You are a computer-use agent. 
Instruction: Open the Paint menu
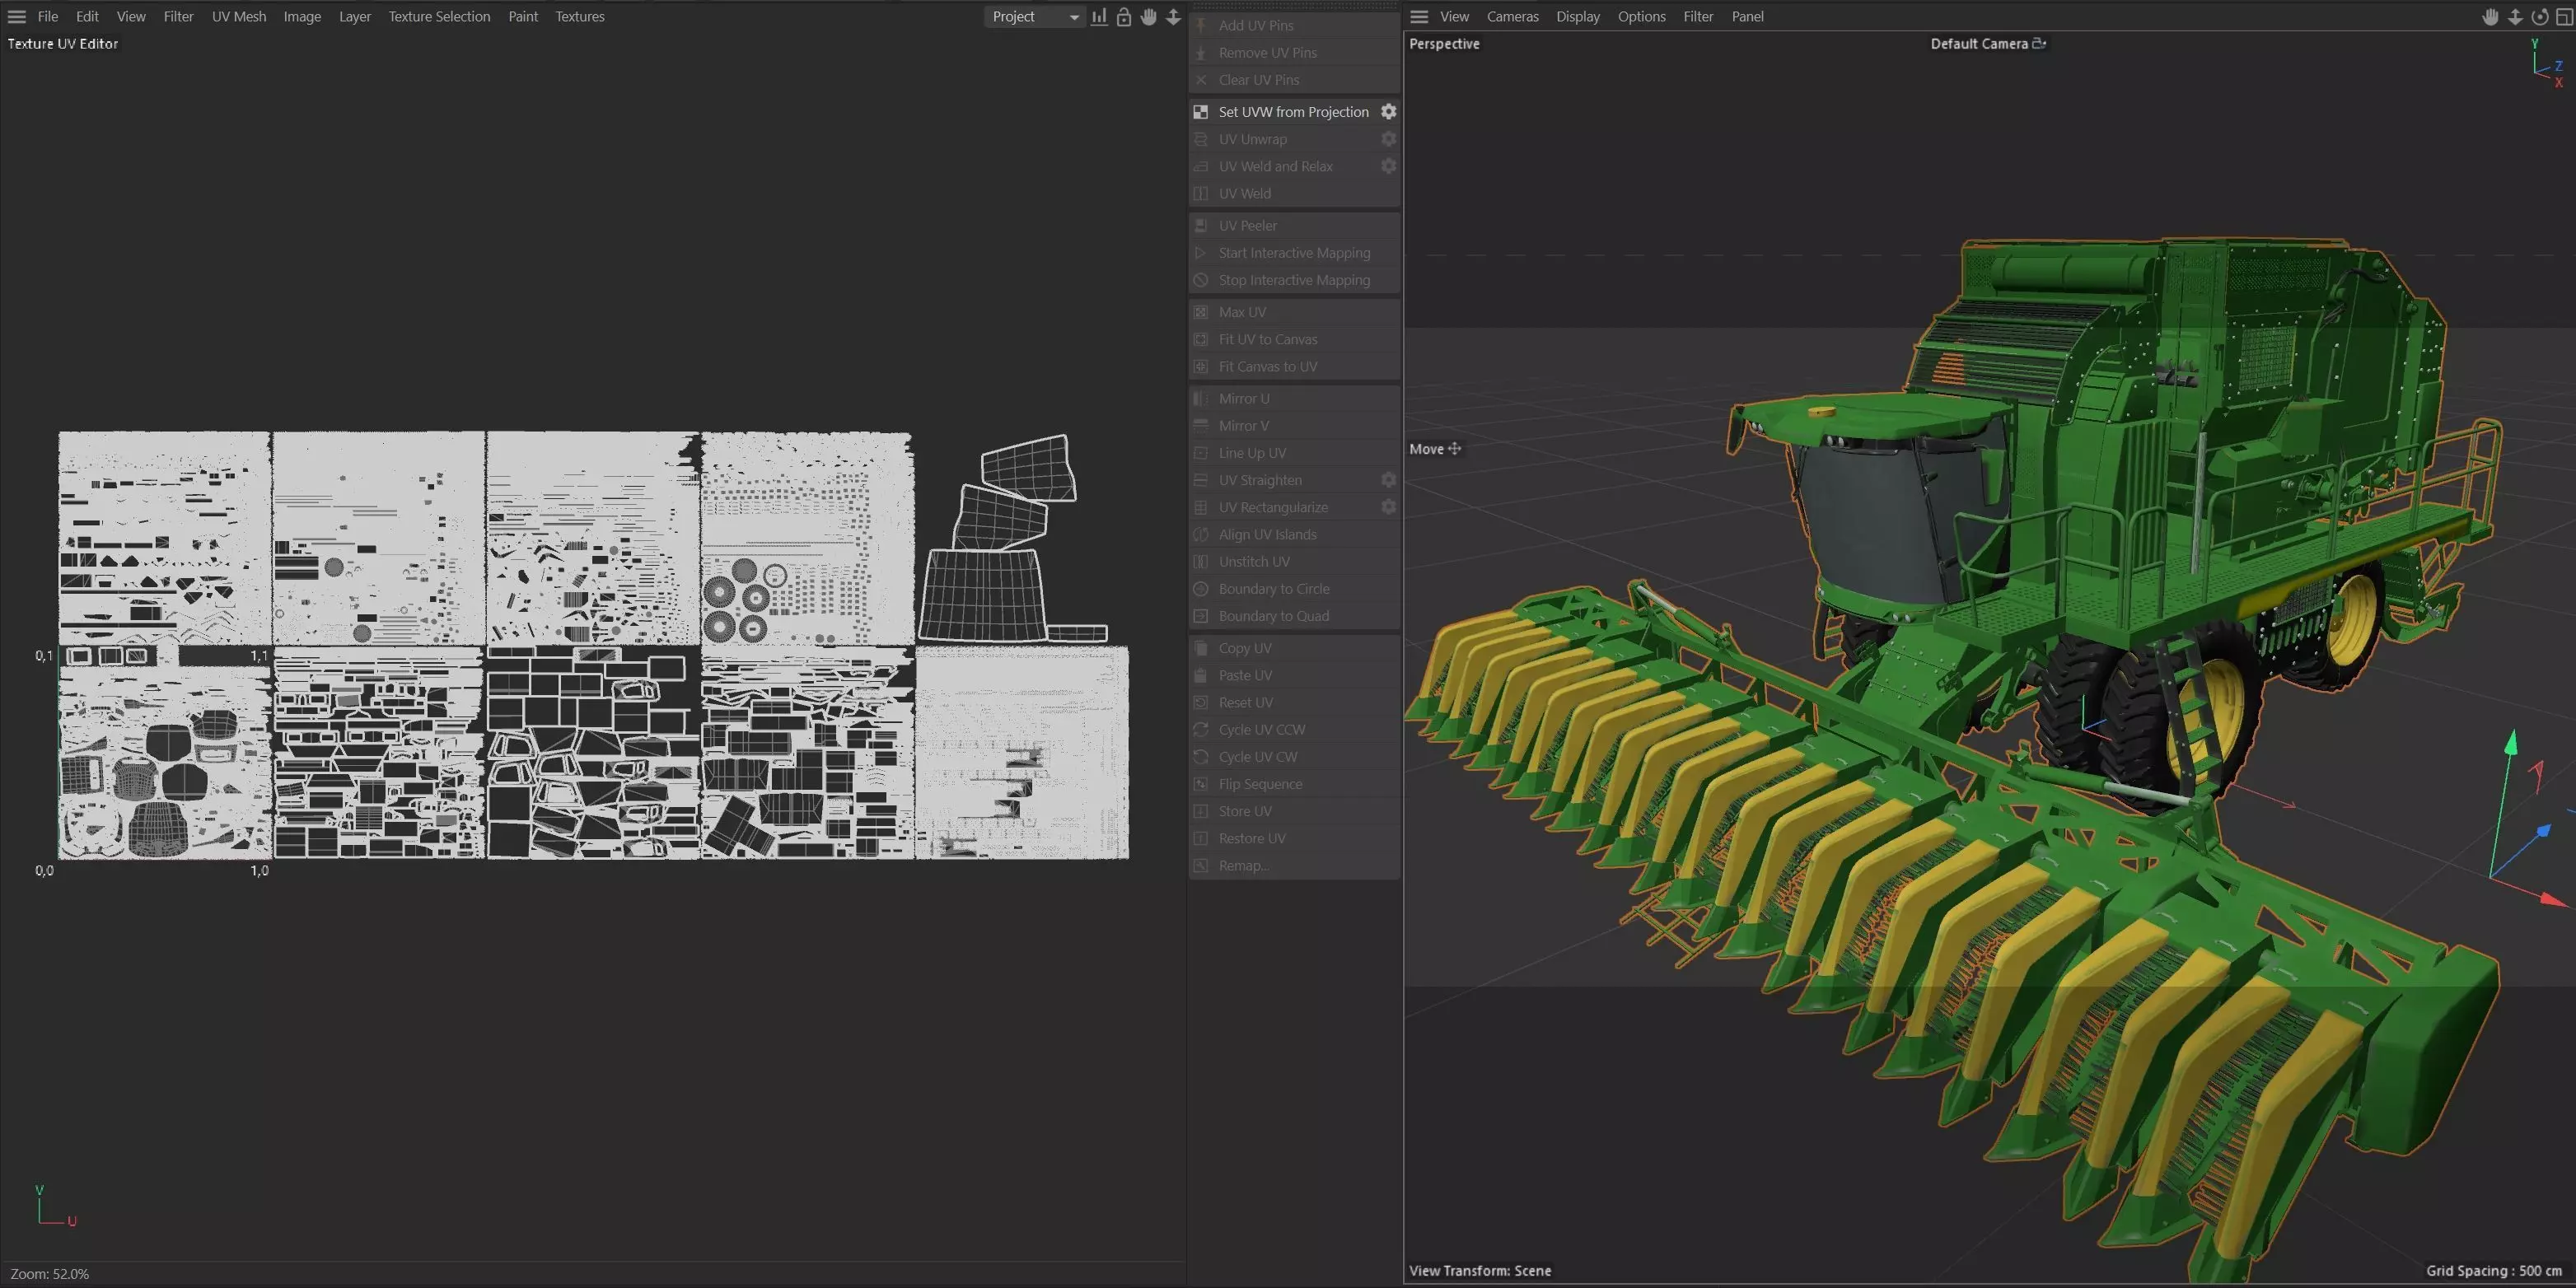(523, 16)
